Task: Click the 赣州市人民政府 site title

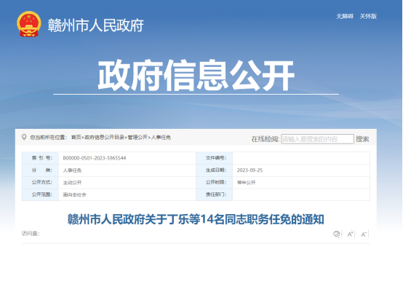Action: (95, 25)
